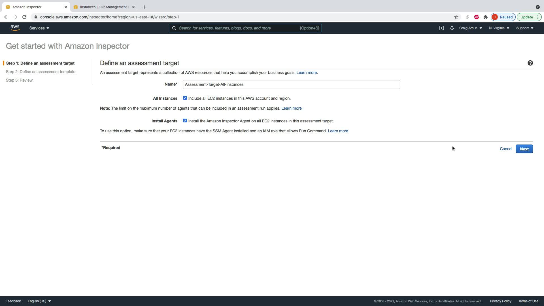
Task: Expand the Services dropdown menu
Action: coord(39,28)
